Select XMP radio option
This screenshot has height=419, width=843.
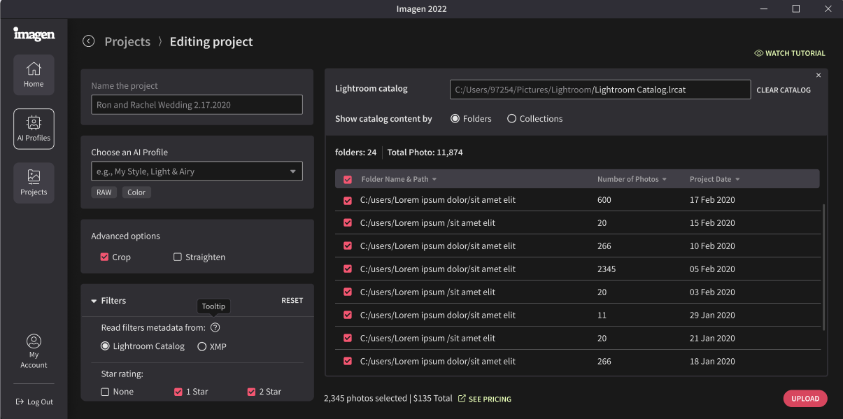point(202,346)
